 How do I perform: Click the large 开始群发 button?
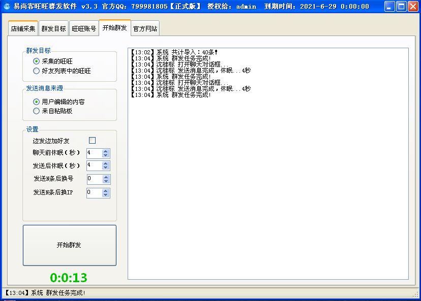pyautogui.click(x=70, y=245)
